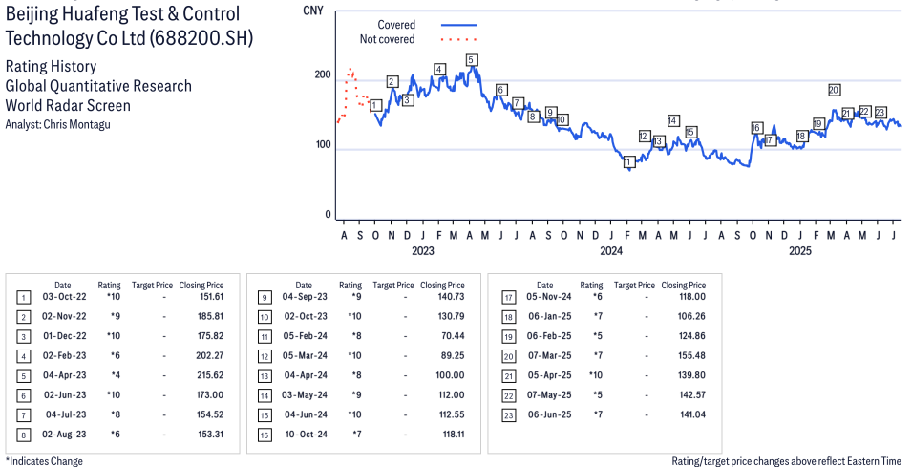Screen dimensions: 912x467
Task: Click the 'Not covered' legend label
Action: click(x=388, y=39)
